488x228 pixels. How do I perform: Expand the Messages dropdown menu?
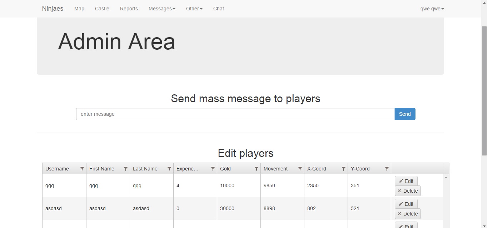tap(162, 9)
